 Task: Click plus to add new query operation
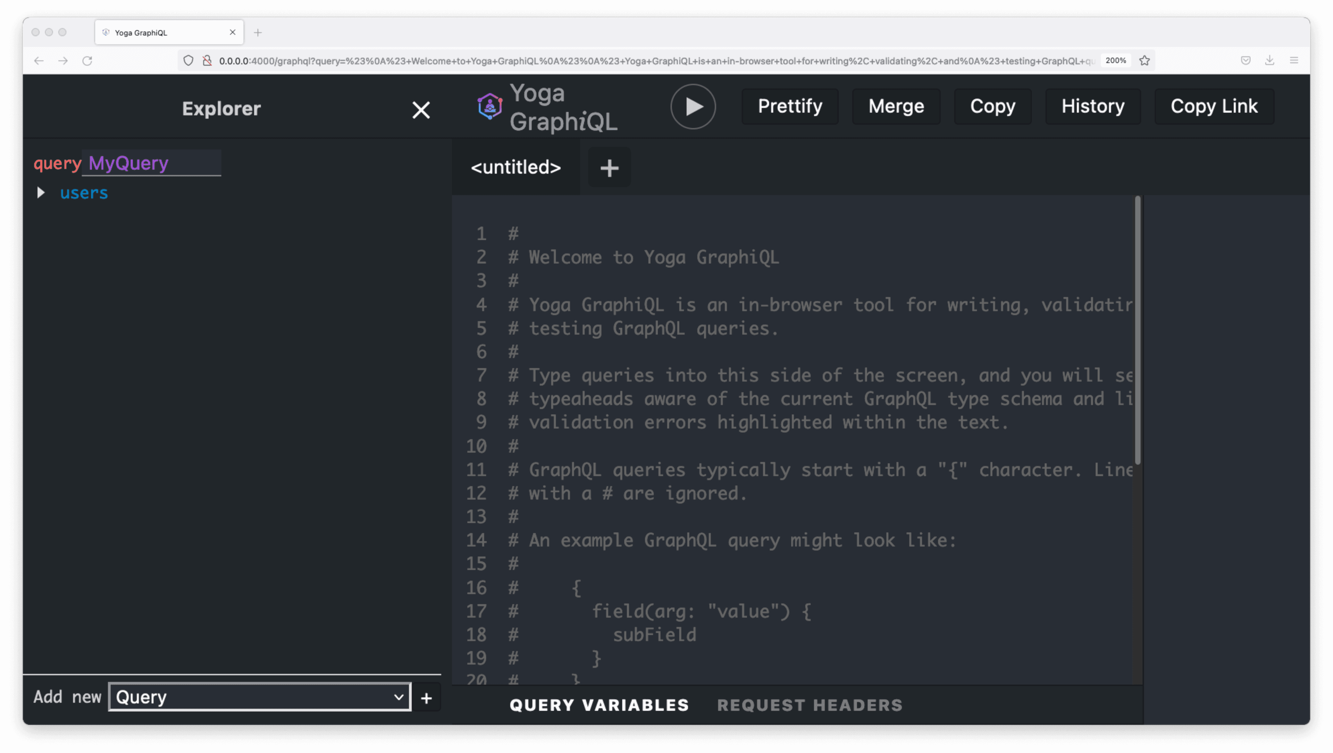click(426, 698)
